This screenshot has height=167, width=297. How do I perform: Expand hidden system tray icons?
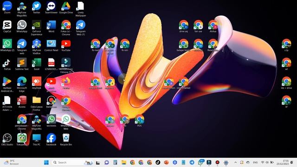click(235, 162)
